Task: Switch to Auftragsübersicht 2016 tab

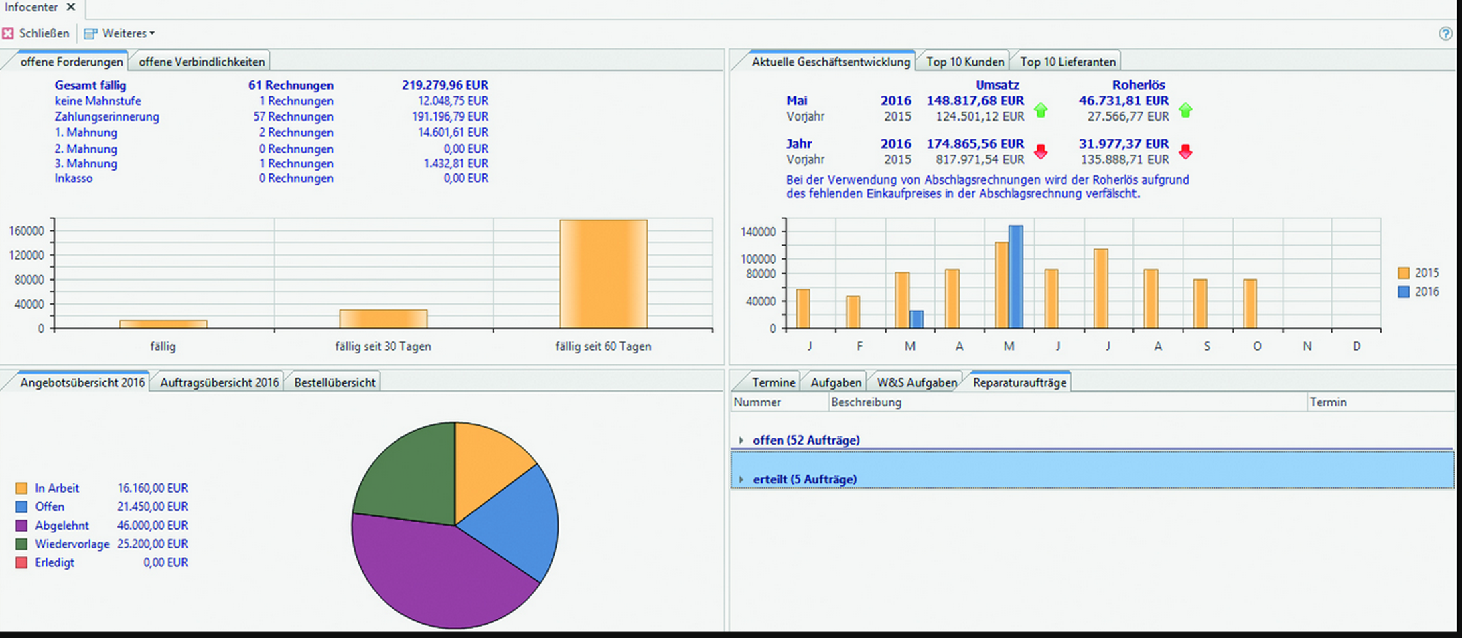Action: pyautogui.click(x=219, y=382)
